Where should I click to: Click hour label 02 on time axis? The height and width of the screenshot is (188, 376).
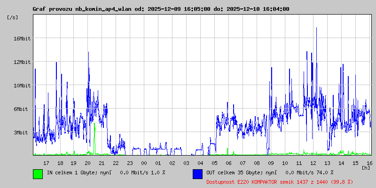pos(172,163)
